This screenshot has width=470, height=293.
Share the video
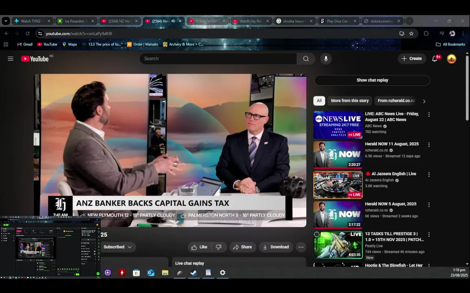tap(242, 247)
